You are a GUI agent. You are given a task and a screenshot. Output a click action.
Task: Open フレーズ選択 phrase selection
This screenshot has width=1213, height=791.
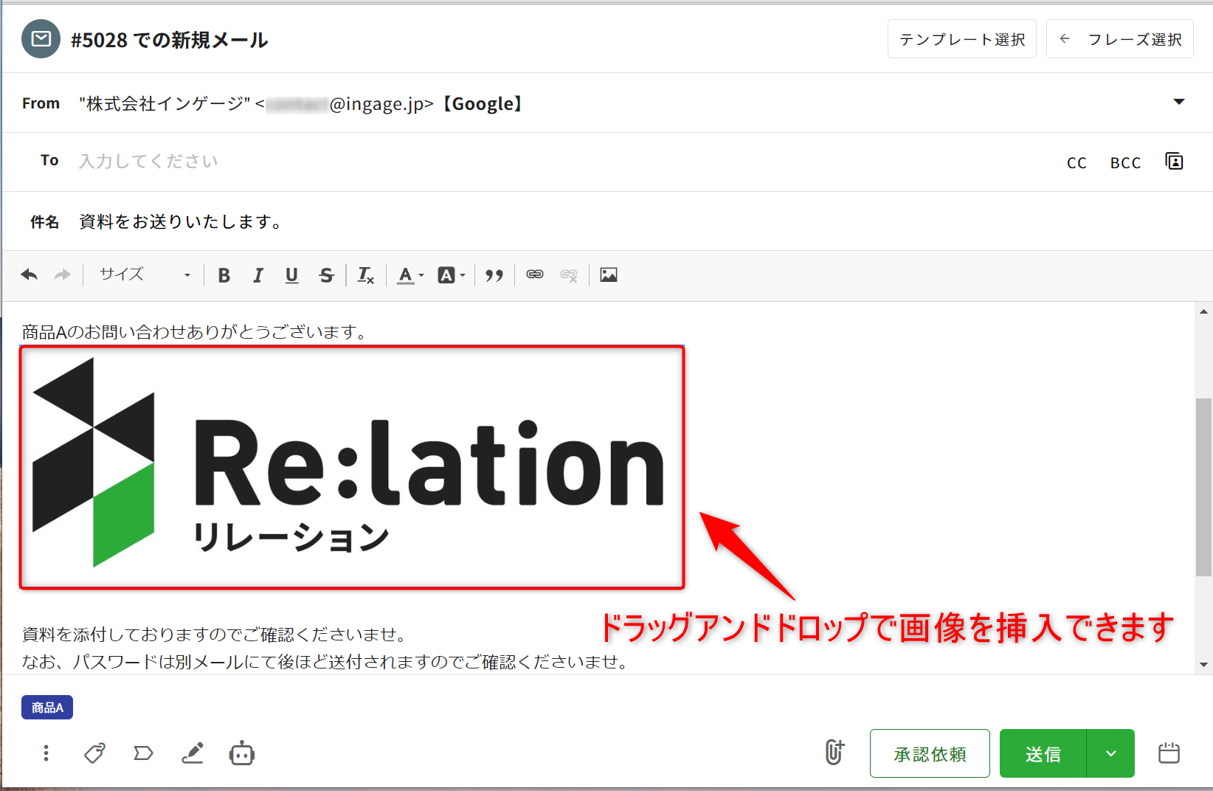[1119, 39]
